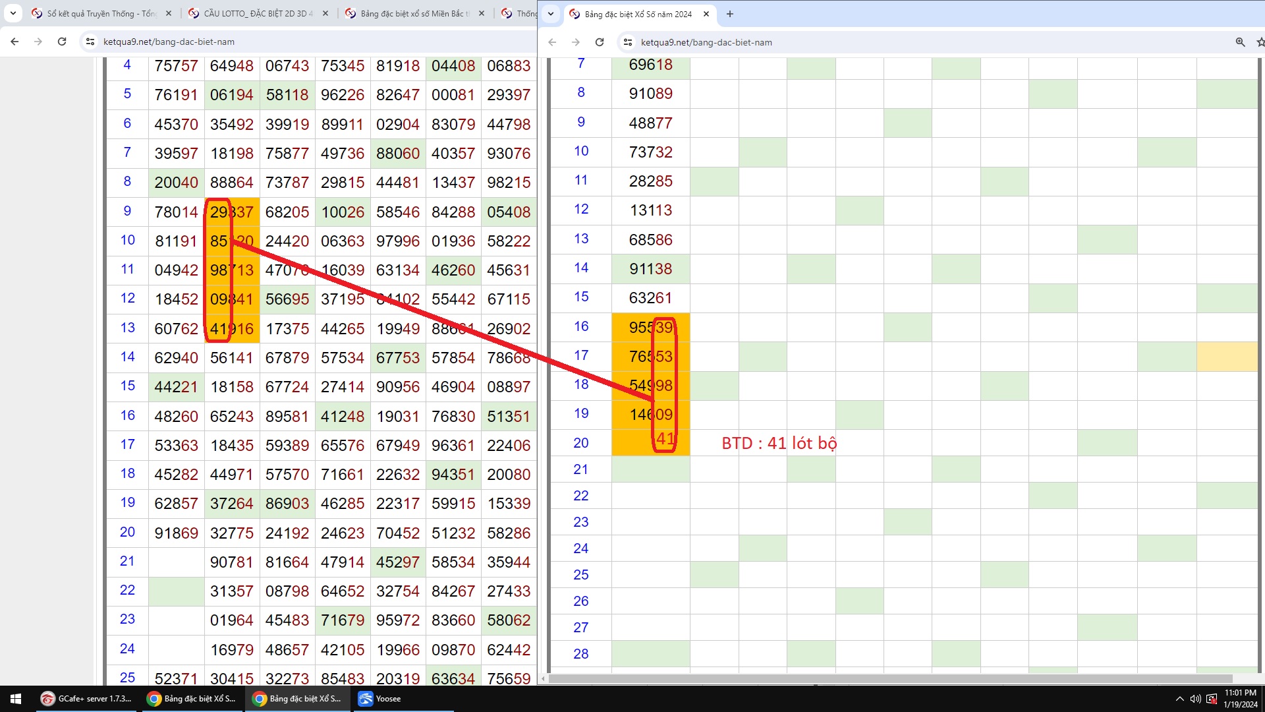Image resolution: width=1265 pixels, height=712 pixels.
Task: Click back arrow in left browser window
Action: (x=14, y=42)
